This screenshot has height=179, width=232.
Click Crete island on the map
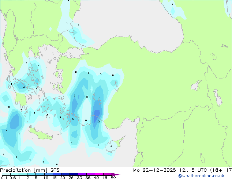coord(41,134)
